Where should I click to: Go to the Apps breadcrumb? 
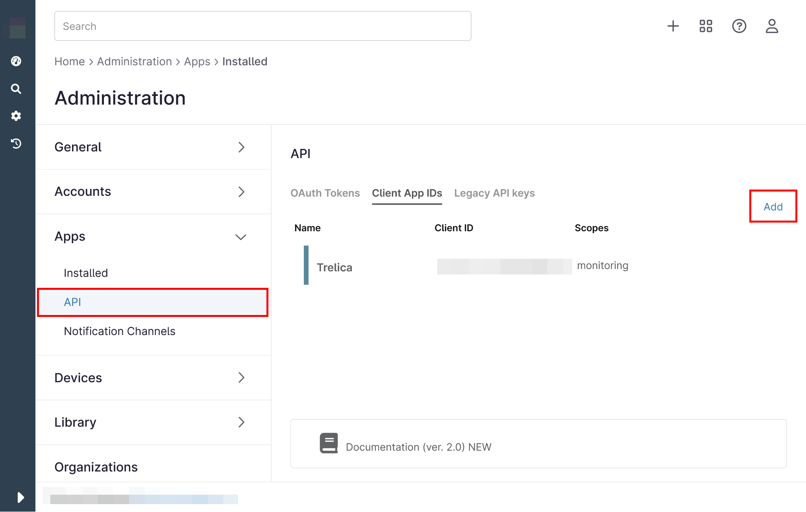click(197, 61)
